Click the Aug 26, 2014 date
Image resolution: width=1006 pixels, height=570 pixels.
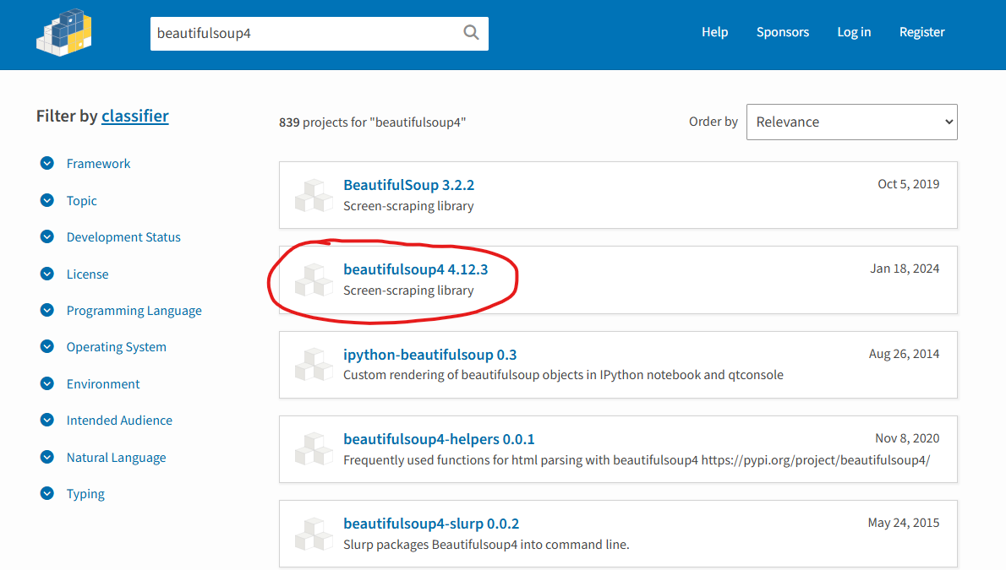click(904, 354)
